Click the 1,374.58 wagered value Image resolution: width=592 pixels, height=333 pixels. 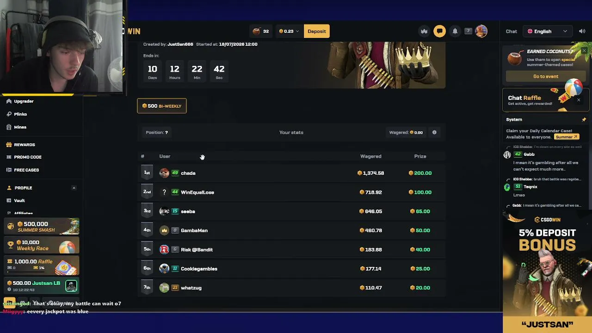coord(371,173)
